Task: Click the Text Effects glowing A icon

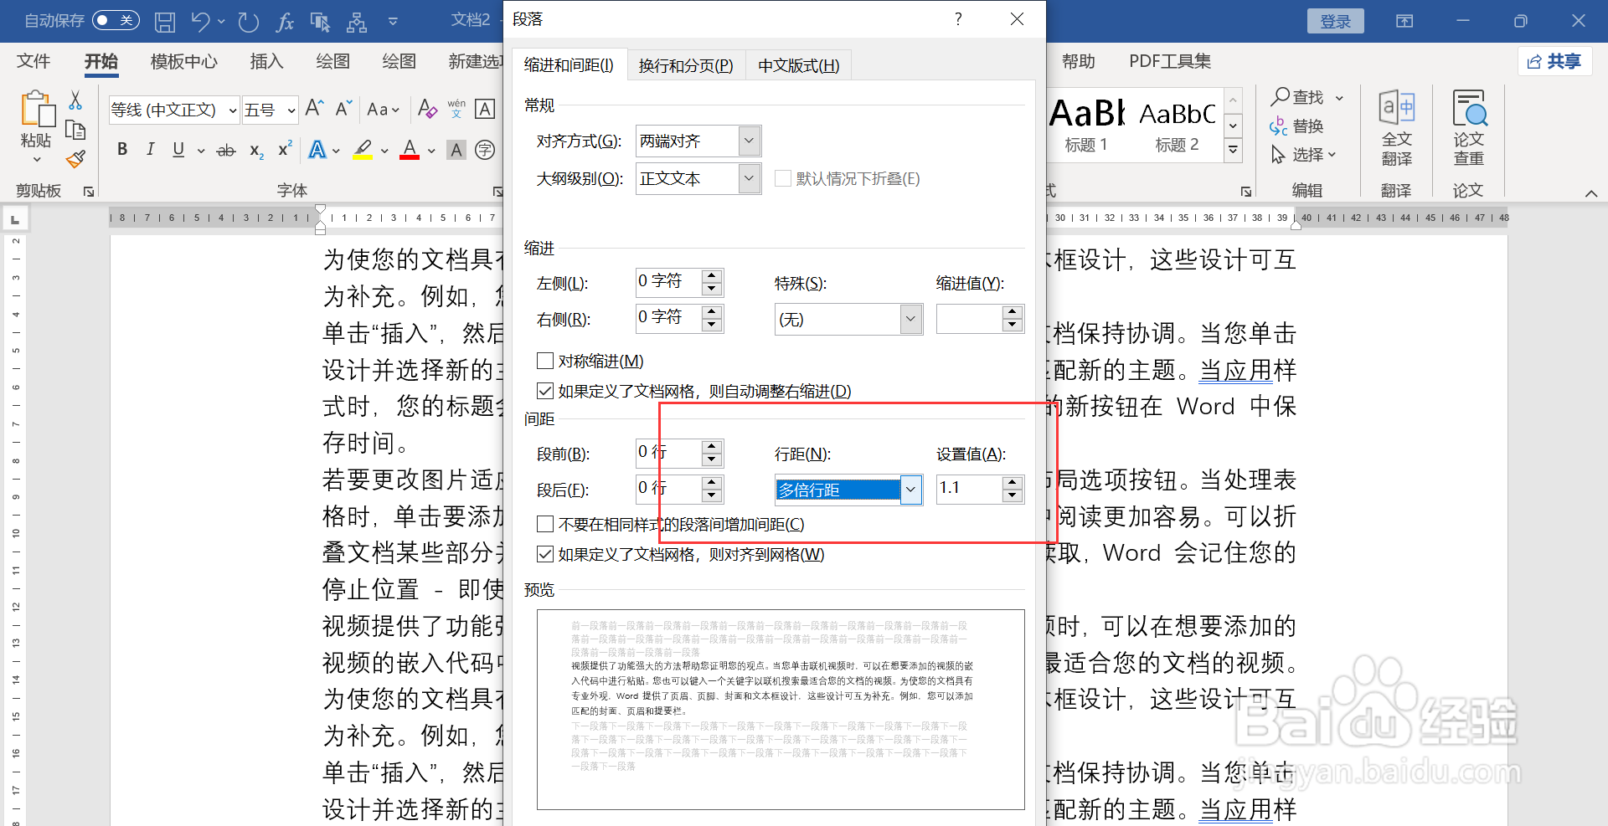Action: point(317,151)
